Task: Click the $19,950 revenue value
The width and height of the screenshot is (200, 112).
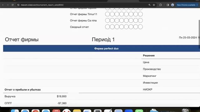Action: 62,96
